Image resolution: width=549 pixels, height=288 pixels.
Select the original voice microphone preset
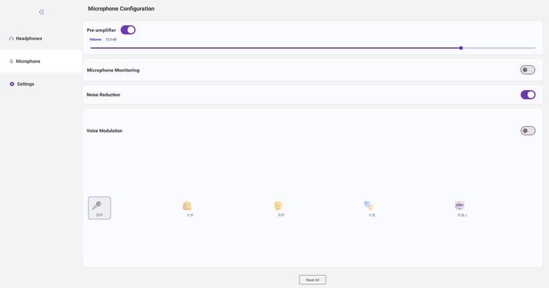[x=99, y=208]
